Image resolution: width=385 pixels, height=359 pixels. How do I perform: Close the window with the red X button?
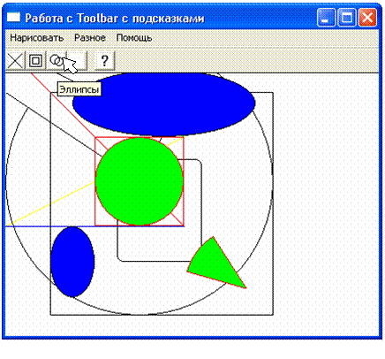[367, 18]
